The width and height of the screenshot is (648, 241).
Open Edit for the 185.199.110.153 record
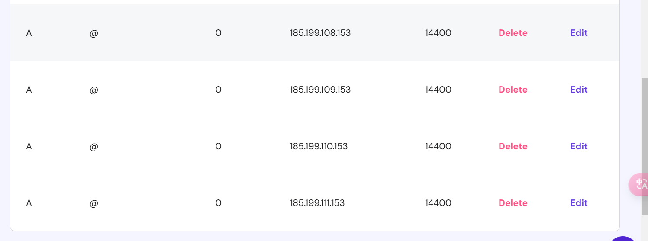(x=579, y=146)
